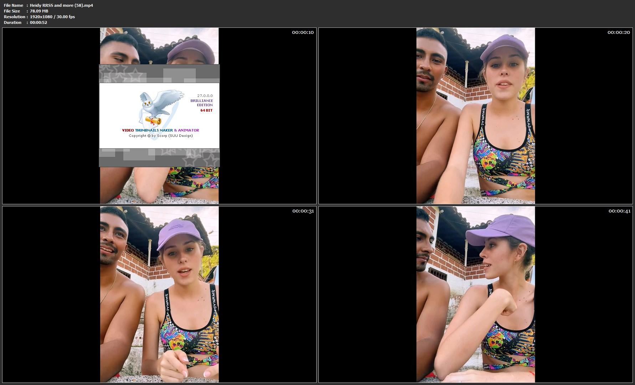
Task: Click the 27.0.0.0 version number
Action: pyautogui.click(x=205, y=96)
